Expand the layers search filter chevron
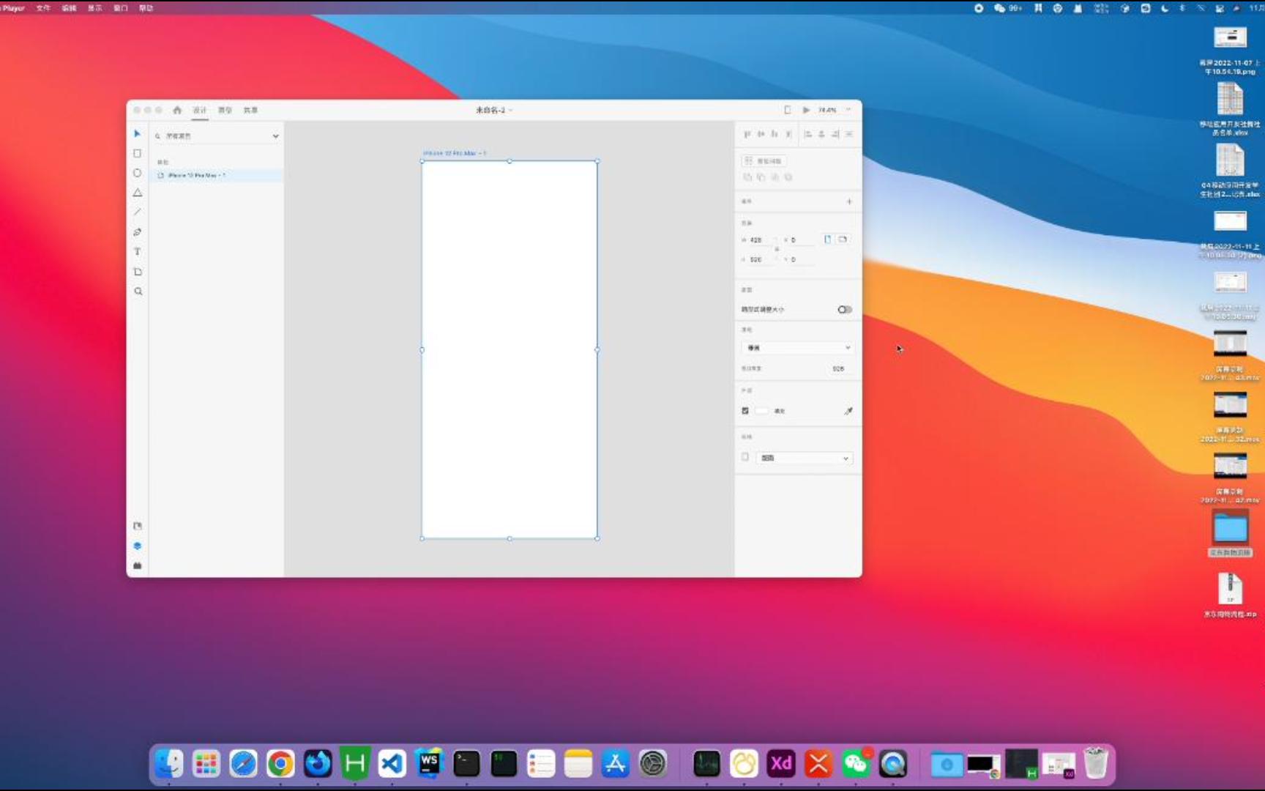1265x791 pixels. (275, 136)
